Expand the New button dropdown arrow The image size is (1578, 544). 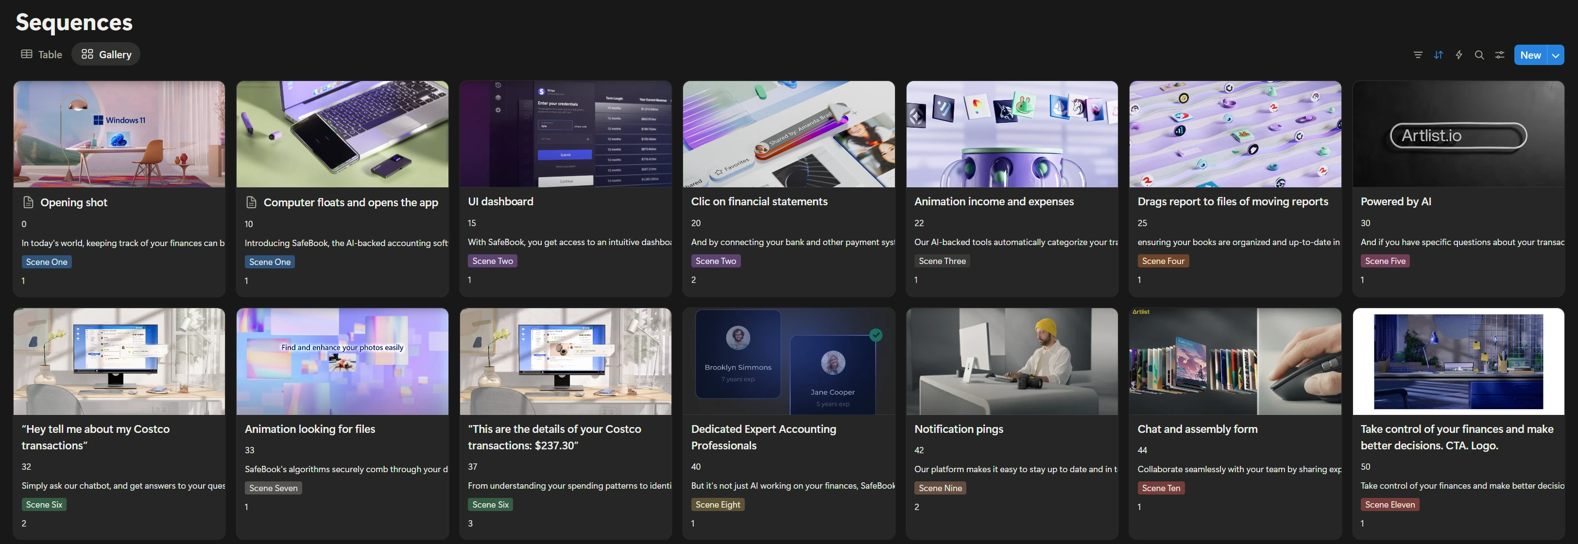pos(1555,55)
